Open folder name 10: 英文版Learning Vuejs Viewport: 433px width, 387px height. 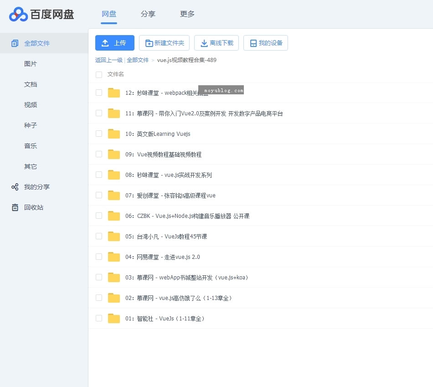point(158,134)
